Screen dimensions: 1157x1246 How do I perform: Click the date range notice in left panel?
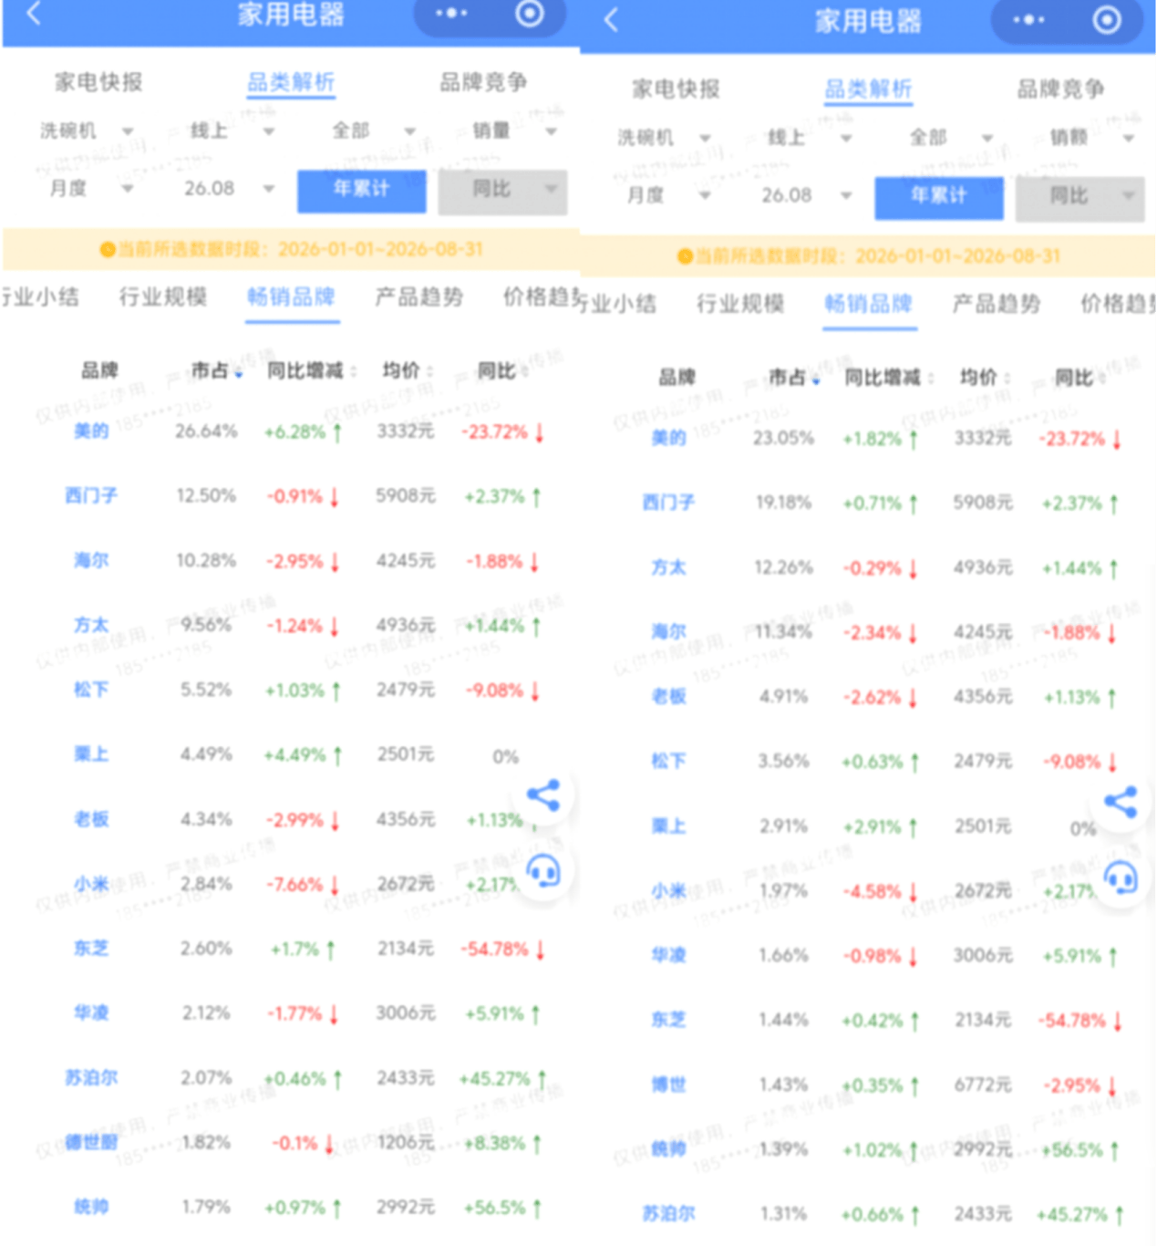(291, 249)
